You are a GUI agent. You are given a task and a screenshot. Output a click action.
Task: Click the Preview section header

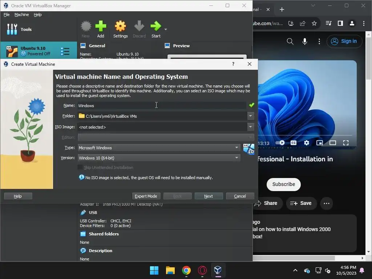pyautogui.click(x=181, y=45)
